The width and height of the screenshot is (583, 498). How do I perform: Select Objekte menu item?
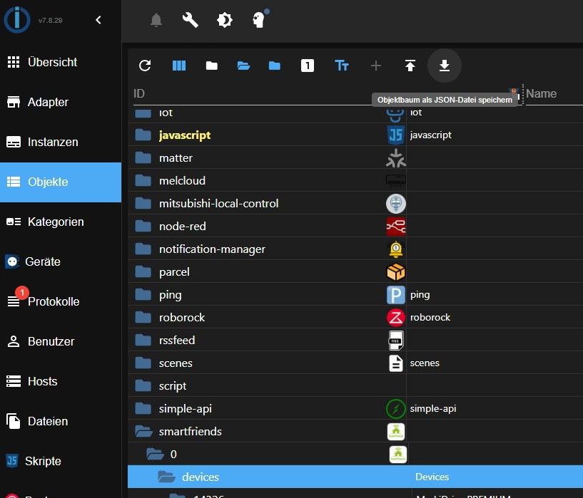point(61,182)
